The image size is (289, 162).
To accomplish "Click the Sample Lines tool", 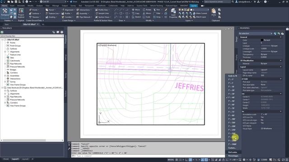I will [102, 13].
